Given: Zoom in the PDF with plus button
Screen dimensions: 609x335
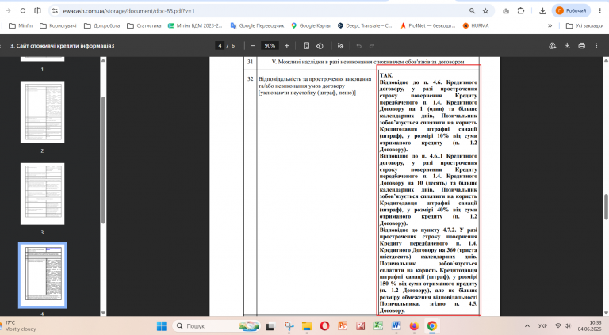Looking at the screenshot, I should (x=286, y=46).
